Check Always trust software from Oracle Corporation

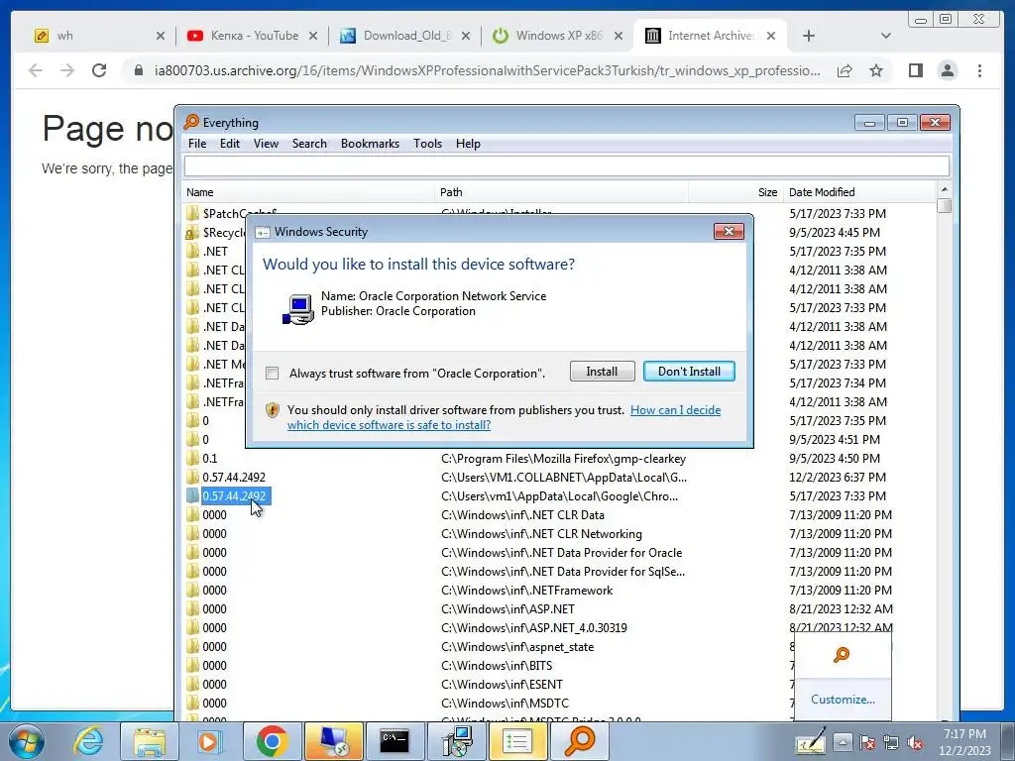(273, 374)
